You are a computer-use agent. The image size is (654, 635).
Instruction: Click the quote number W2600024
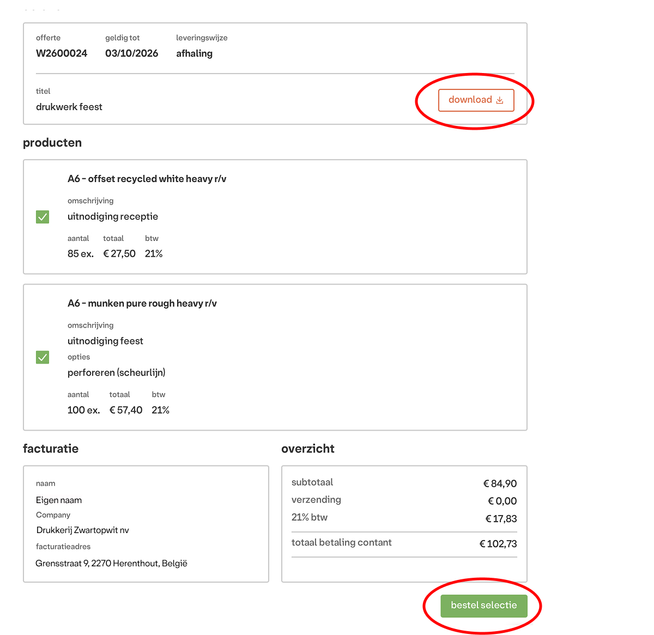tap(62, 53)
